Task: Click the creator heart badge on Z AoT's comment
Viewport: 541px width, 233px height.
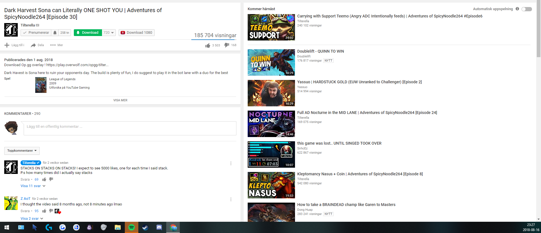Action: point(57,211)
